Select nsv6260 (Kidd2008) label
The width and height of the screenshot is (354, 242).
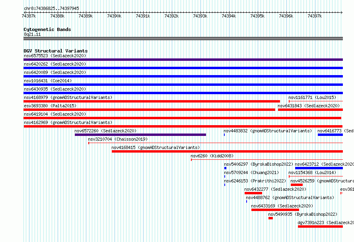point(212,156)
